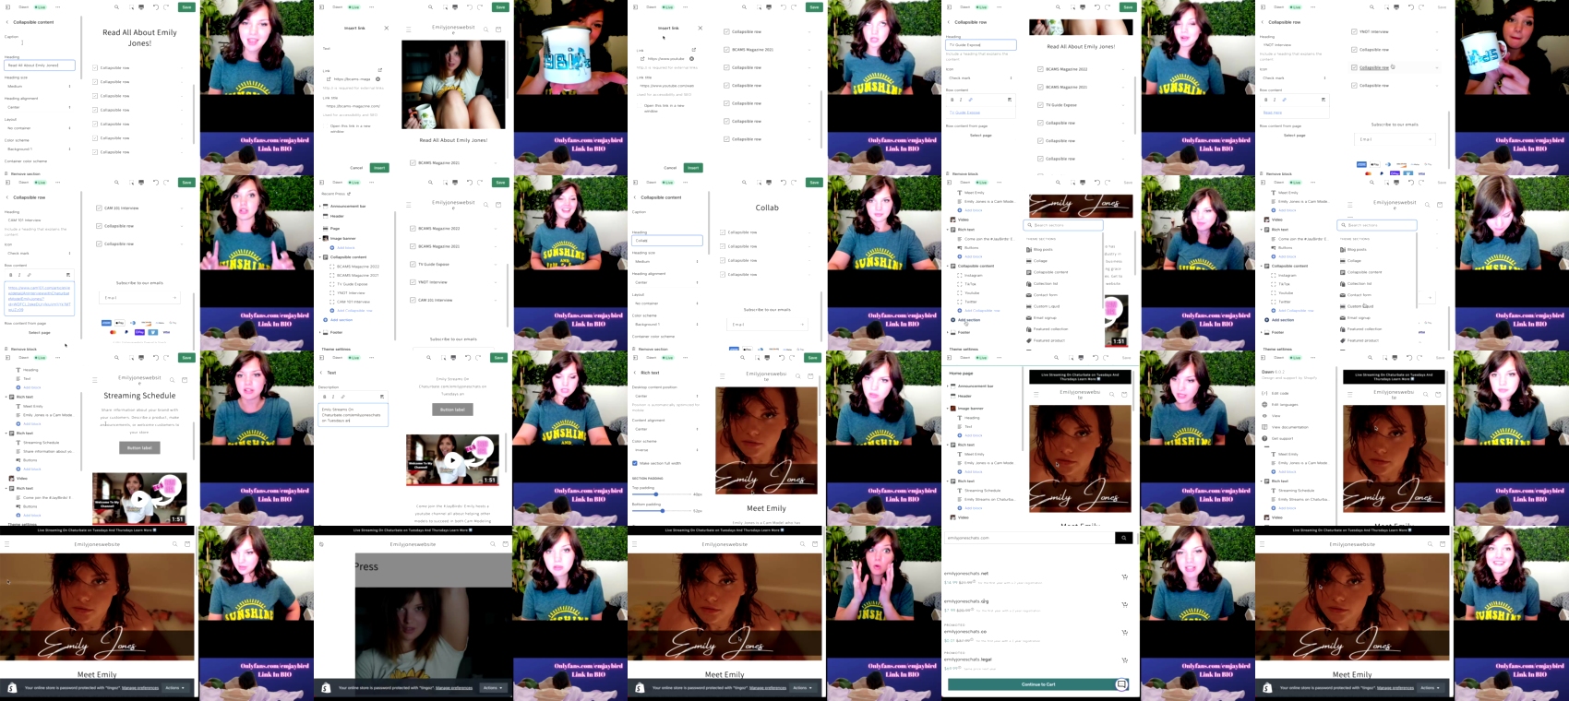Screen dimensions: 1569x701
Task: Click Insert in the youtube link dialog
Action: tap(693, 168)
